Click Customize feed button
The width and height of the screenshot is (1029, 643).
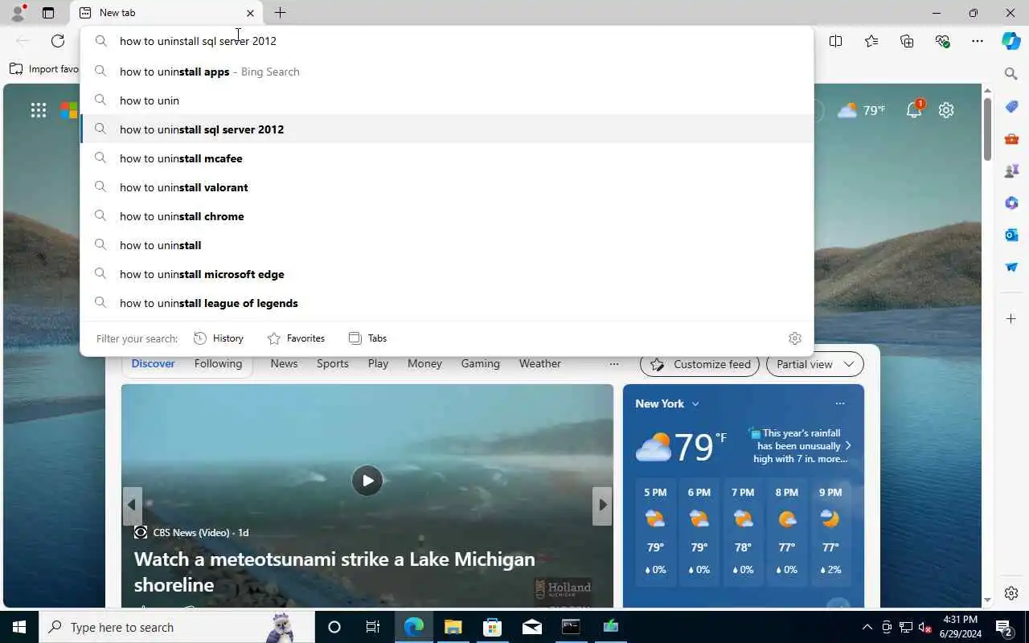[x=699, y=364]
